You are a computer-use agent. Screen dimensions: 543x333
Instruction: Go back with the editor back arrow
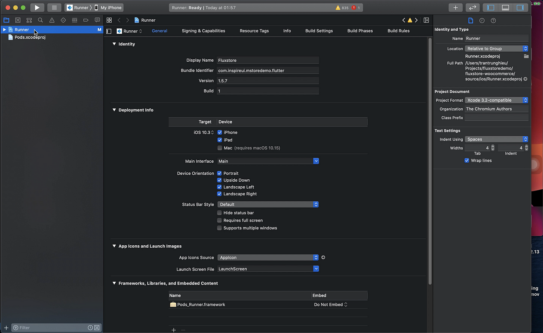[x=119, y=20]
